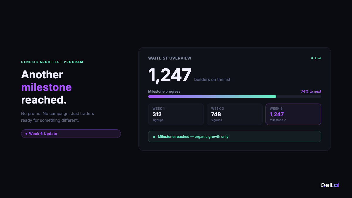
Task: Click the purple word "milestone" in the headline
Action: [46, 87]
